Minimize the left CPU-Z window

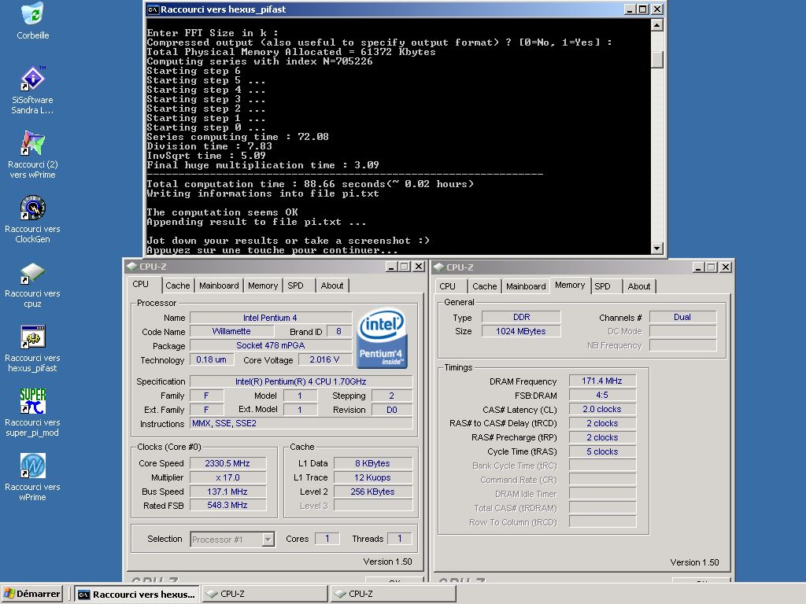point(392,267)
